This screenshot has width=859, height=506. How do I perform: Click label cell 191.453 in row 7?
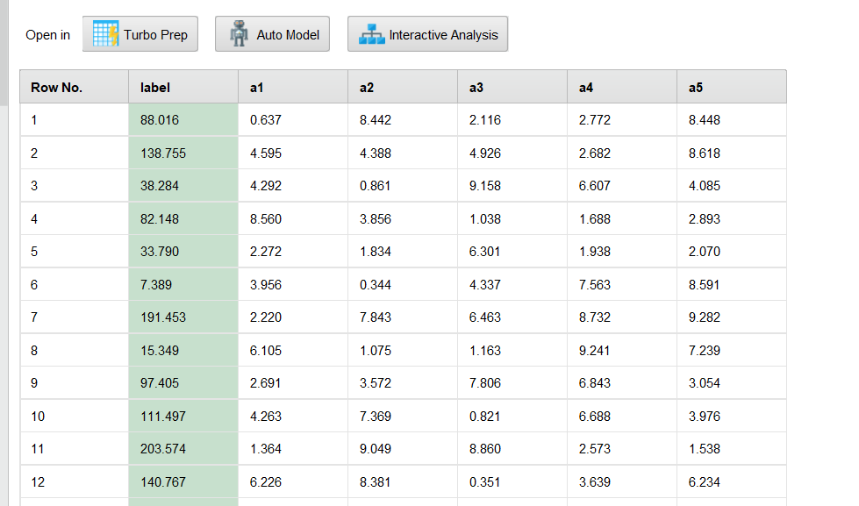click(183, 317)
